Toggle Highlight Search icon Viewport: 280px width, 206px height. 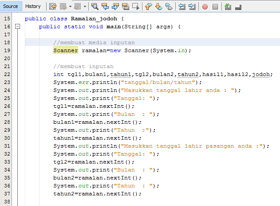pos(126,7)
